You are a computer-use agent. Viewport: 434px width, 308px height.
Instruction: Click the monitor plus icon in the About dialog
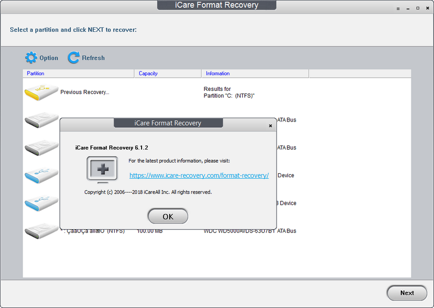point(102,170)
